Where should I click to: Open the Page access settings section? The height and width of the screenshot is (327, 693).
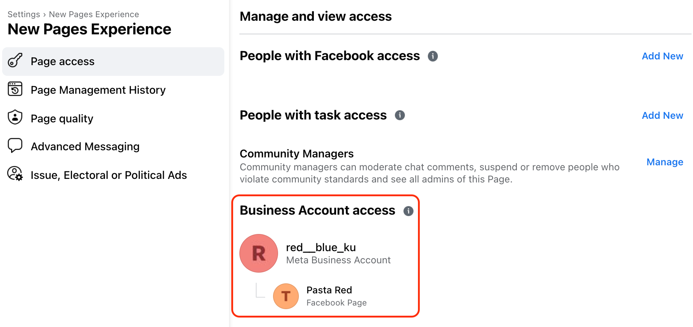[x=113, y=62]
